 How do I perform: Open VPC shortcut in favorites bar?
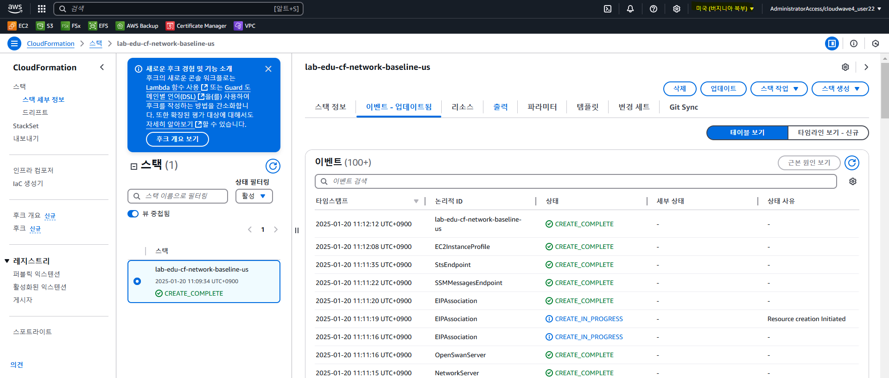click(245, 26)
